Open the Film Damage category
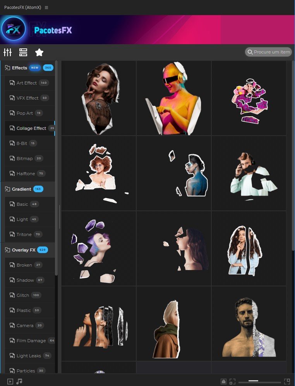295x386 pixels. (x=31, y=341)
